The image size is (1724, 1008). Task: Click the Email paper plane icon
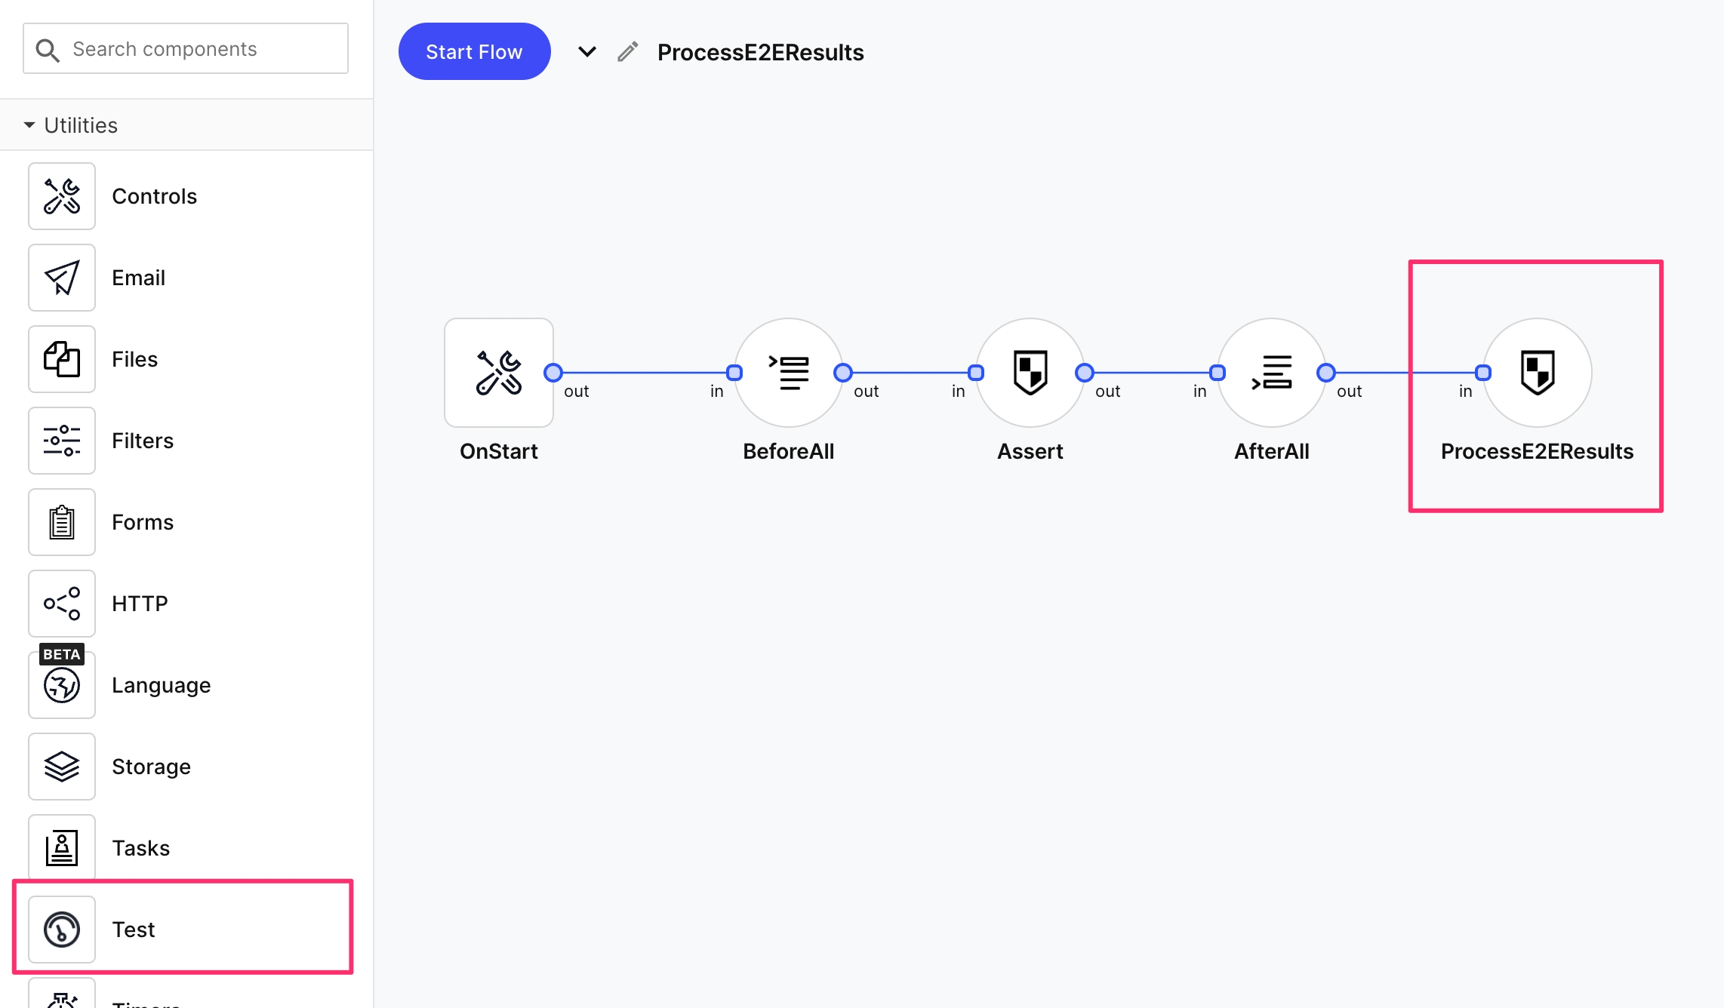click(62, 278)
